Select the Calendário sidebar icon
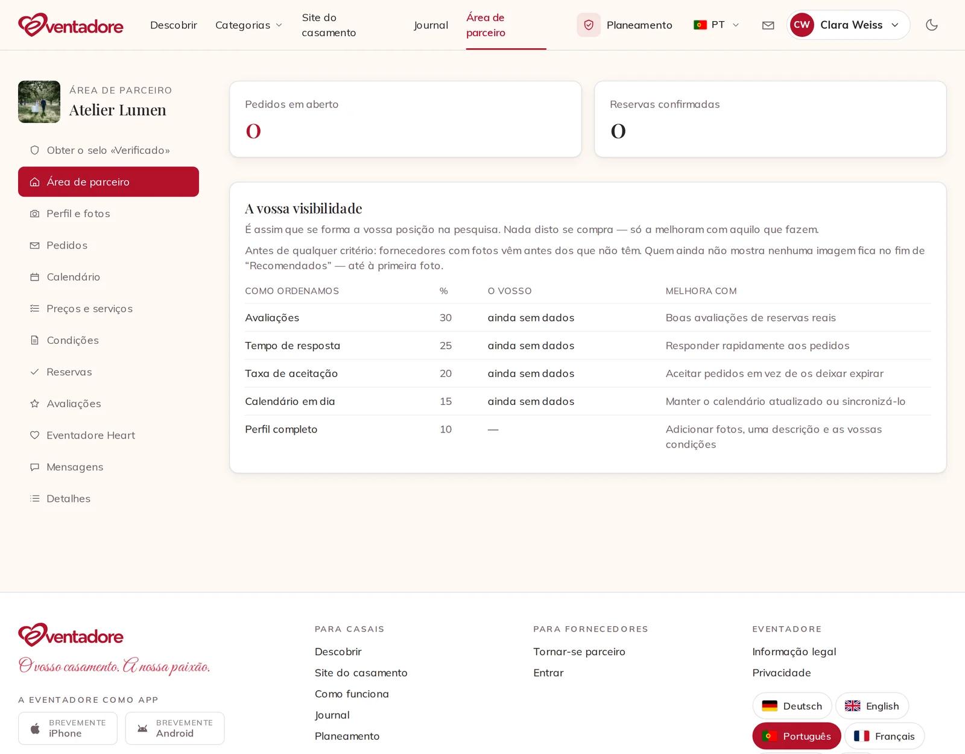 [35, 277]
